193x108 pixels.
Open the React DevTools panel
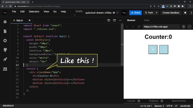[x=179, y=101]
